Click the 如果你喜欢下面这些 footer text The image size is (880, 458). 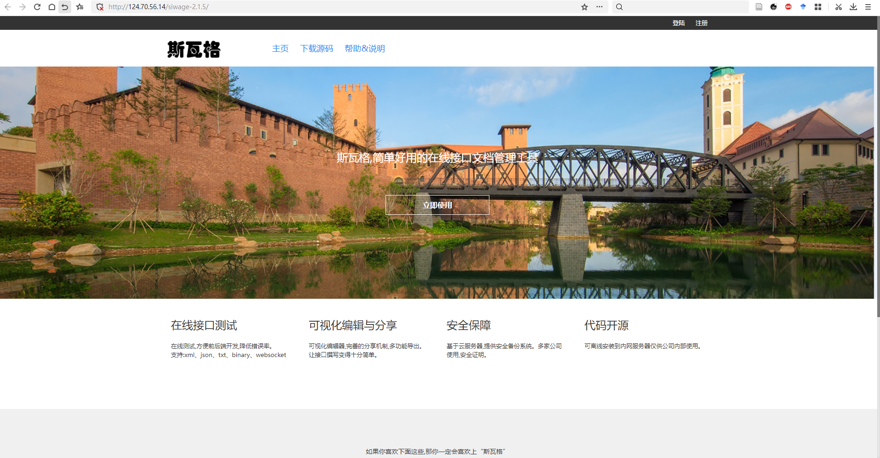pyautogui.click(x=436, y=452)
